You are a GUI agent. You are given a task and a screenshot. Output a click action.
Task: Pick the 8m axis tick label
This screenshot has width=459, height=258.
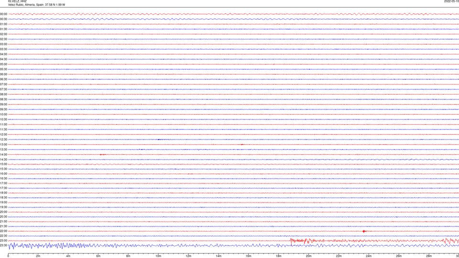click(128, 256)
